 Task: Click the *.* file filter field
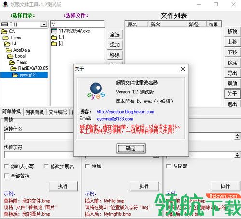point(78,24)
